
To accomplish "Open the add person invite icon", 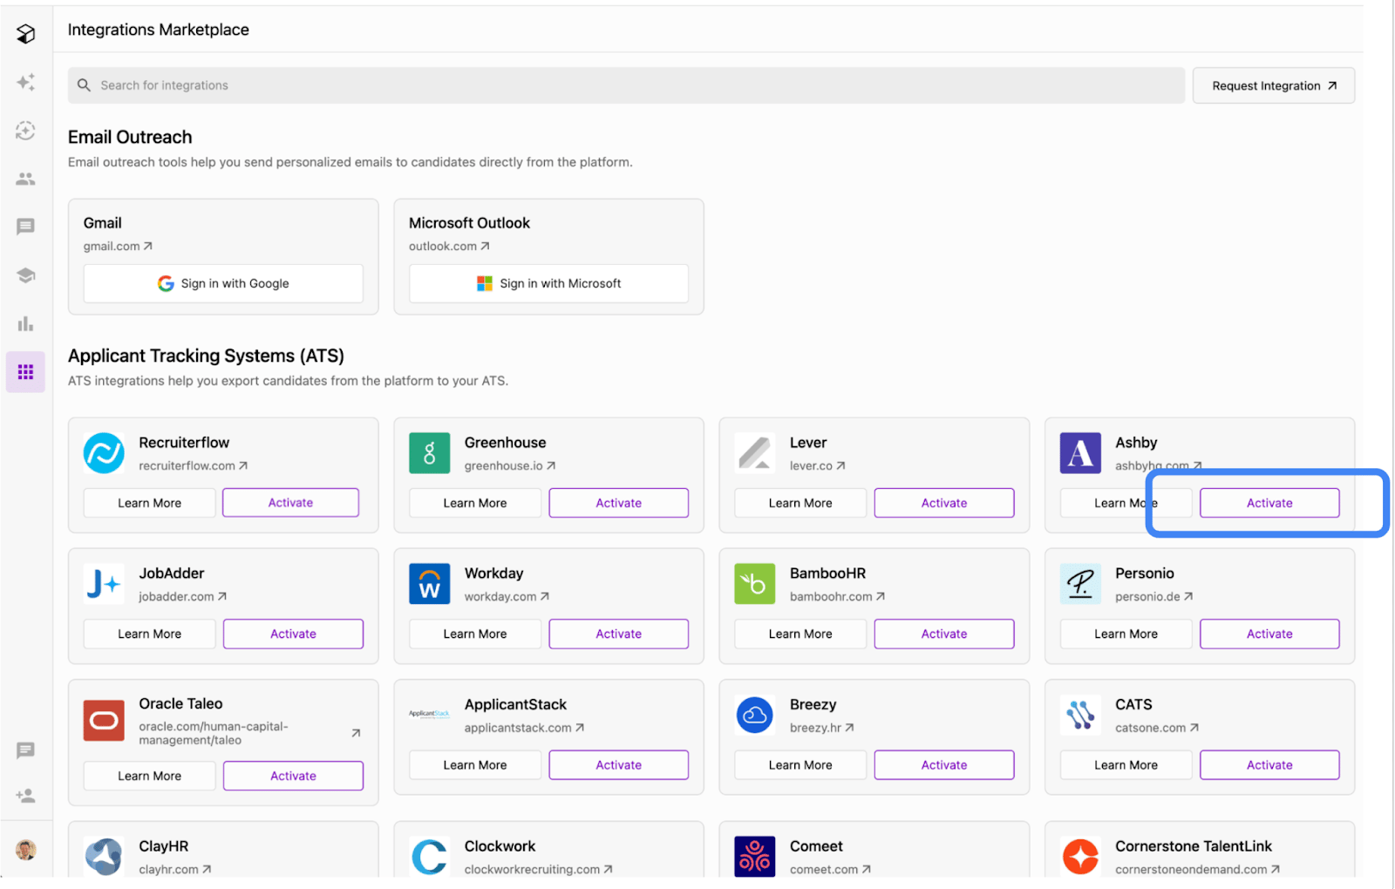I will 26,796.
